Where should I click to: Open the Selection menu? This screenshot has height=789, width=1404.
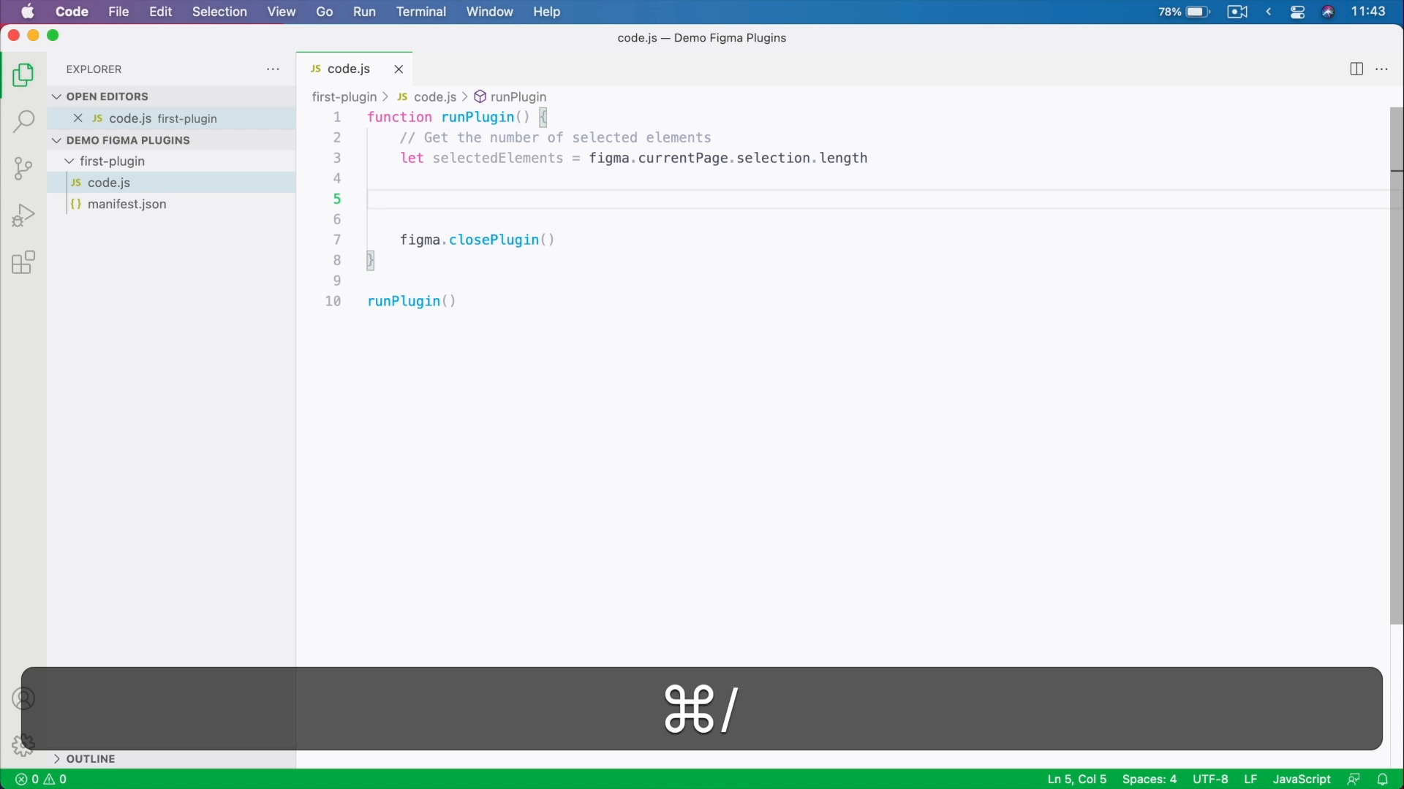[220, 12]
